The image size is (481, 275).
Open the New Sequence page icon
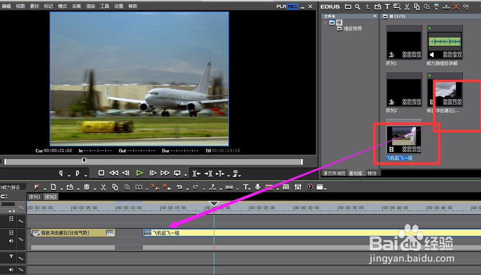[53, 187]
